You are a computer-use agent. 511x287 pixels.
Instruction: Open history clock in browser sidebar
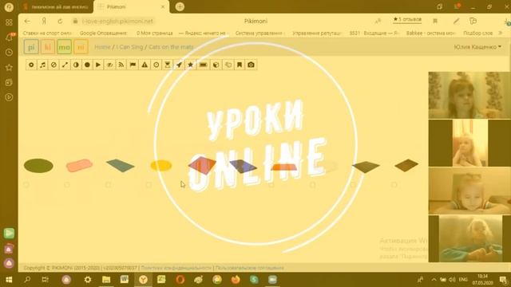click(9, 53)
